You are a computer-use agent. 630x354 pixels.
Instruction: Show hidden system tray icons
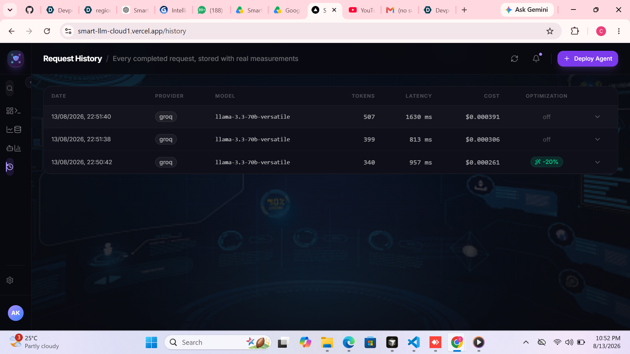point(526,343)
